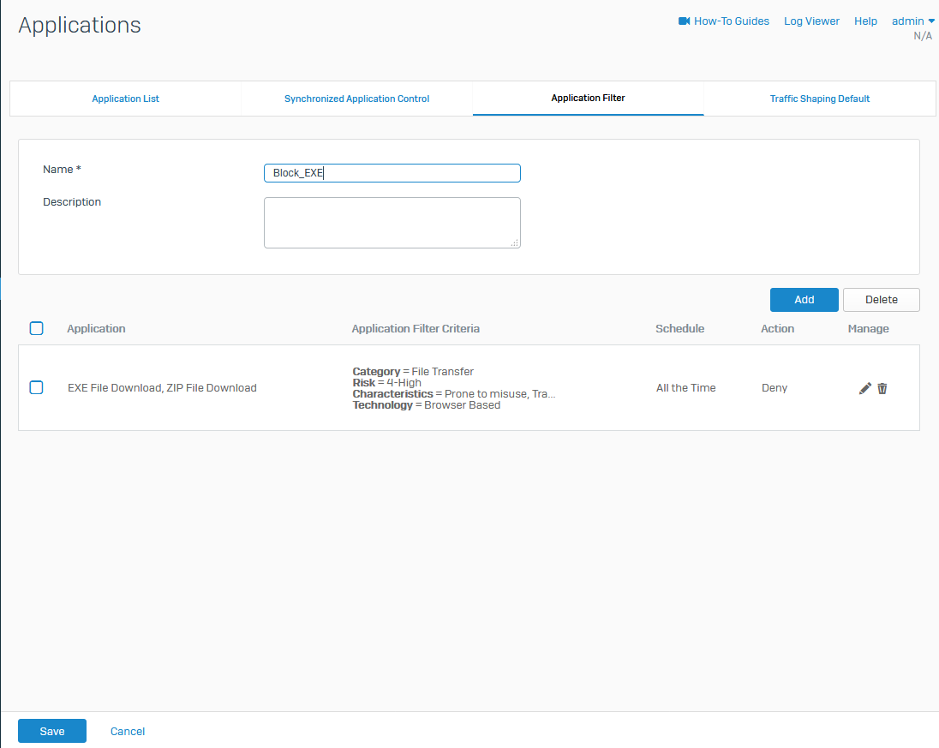Viewport: 939px width, 748px height.
Task: Click the pencil edit icon for the rule
Action: click(864, 388)
